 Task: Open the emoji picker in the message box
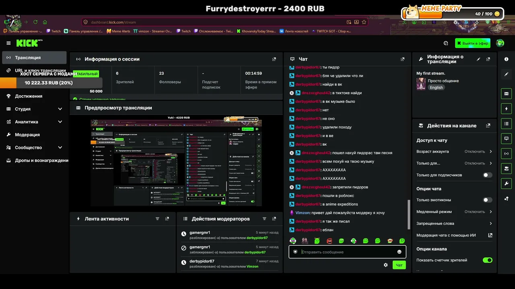click(x=399, y=252)
